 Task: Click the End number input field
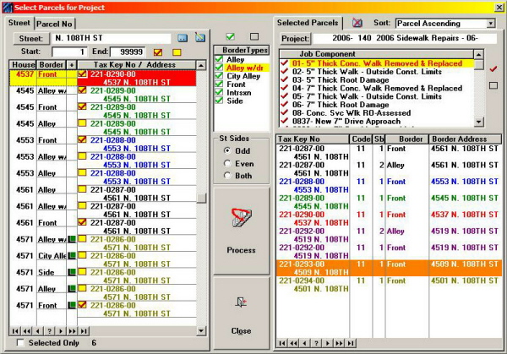coord(128,52)
